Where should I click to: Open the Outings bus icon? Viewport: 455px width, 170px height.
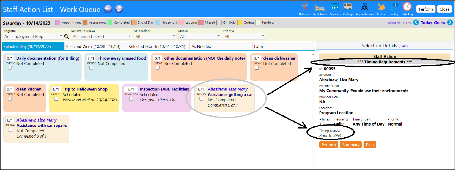tap(348, 9)
